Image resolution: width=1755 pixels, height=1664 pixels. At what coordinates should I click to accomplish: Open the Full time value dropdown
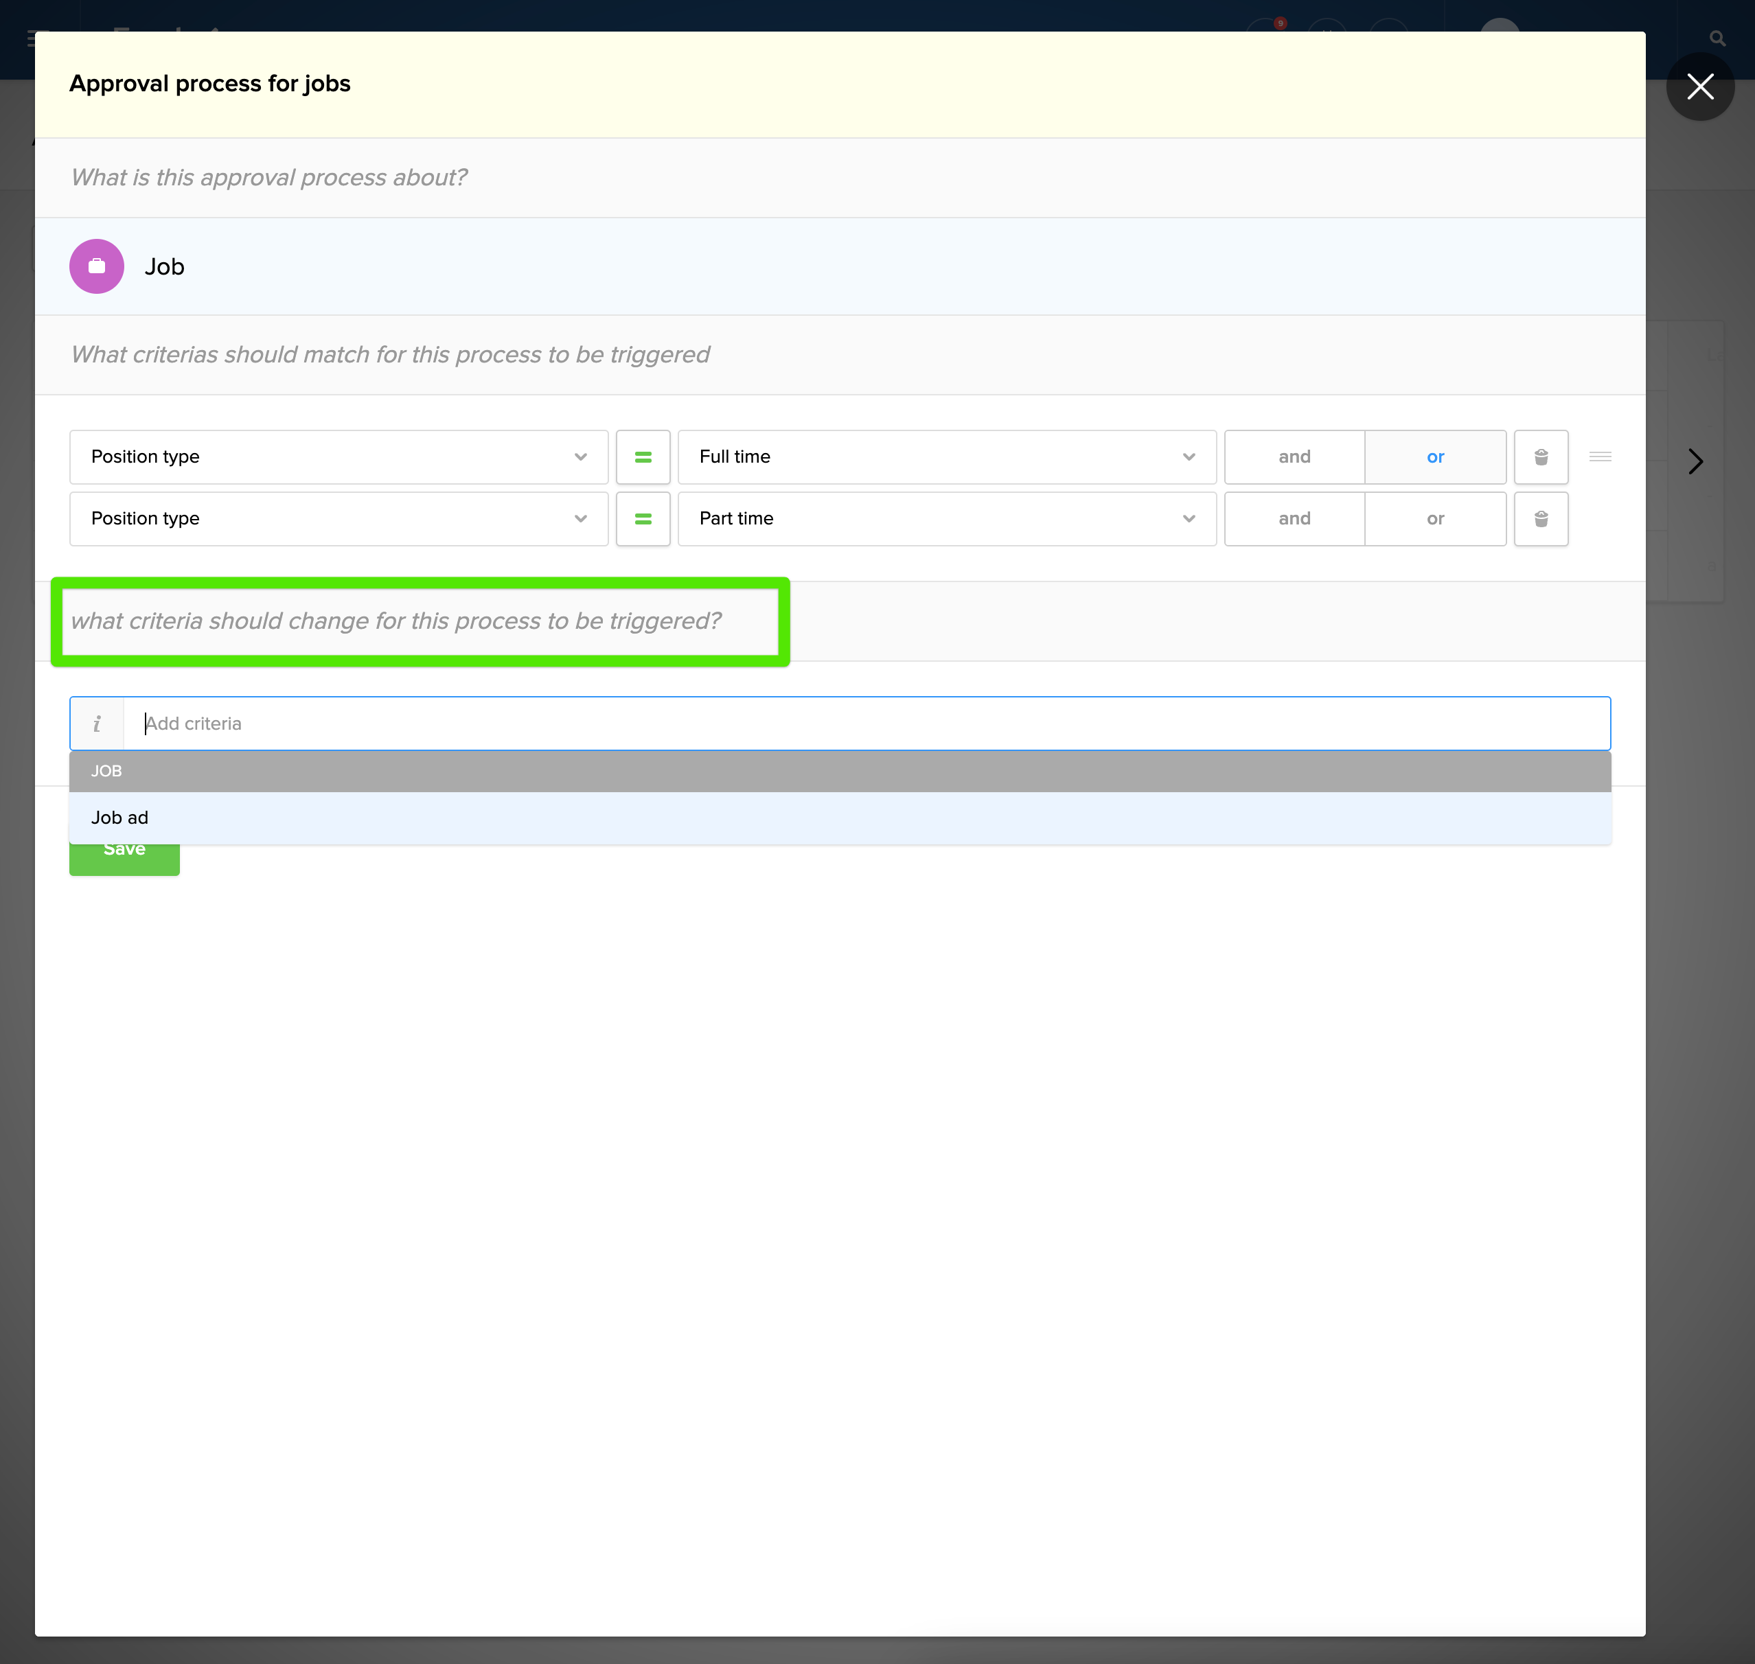point(946,457)
